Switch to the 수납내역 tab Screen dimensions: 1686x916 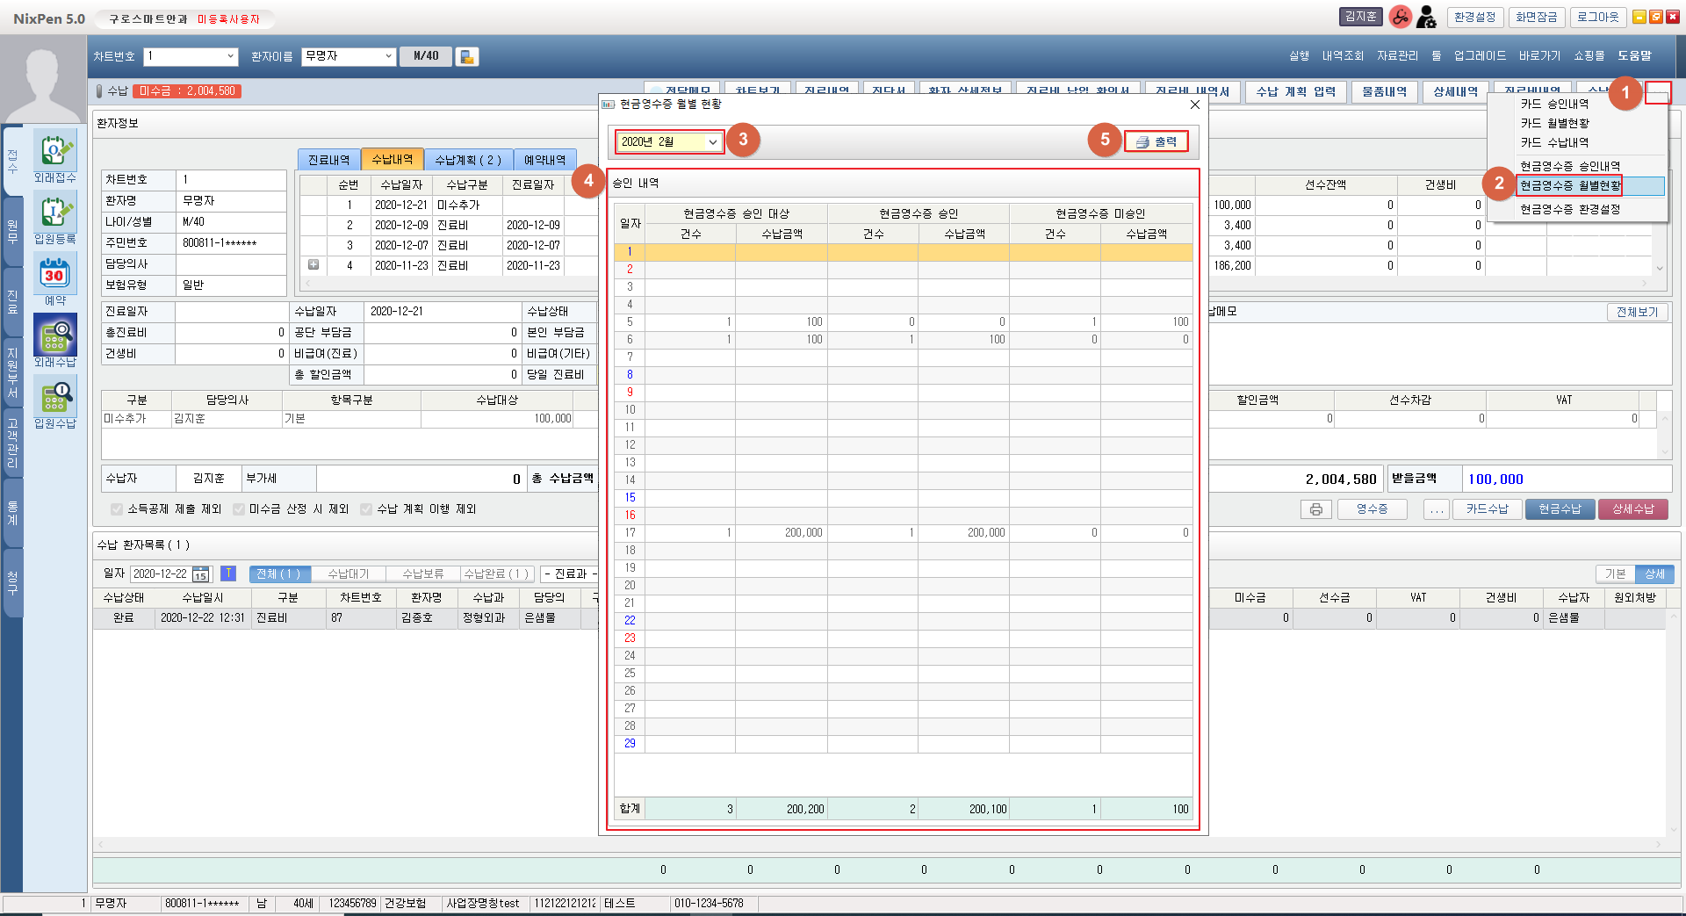[392, 160]
